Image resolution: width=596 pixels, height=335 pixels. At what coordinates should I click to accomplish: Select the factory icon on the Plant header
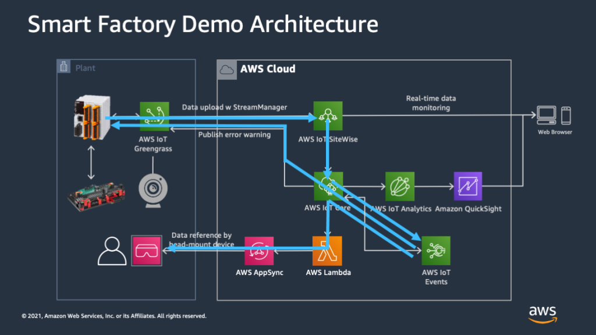pyautogui.click(x=63, y=66)
